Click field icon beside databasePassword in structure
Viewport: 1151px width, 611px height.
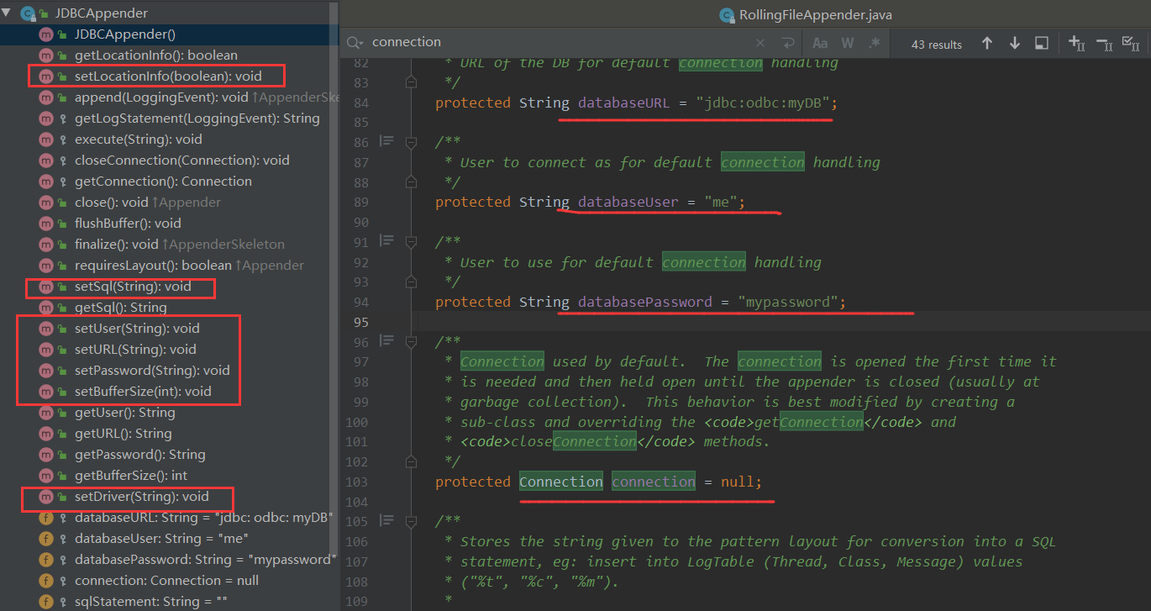pos(45,560)
